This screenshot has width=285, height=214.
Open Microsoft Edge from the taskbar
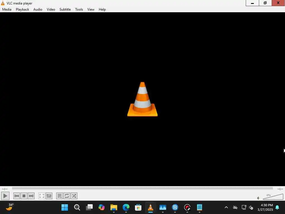tap(126, 207)
